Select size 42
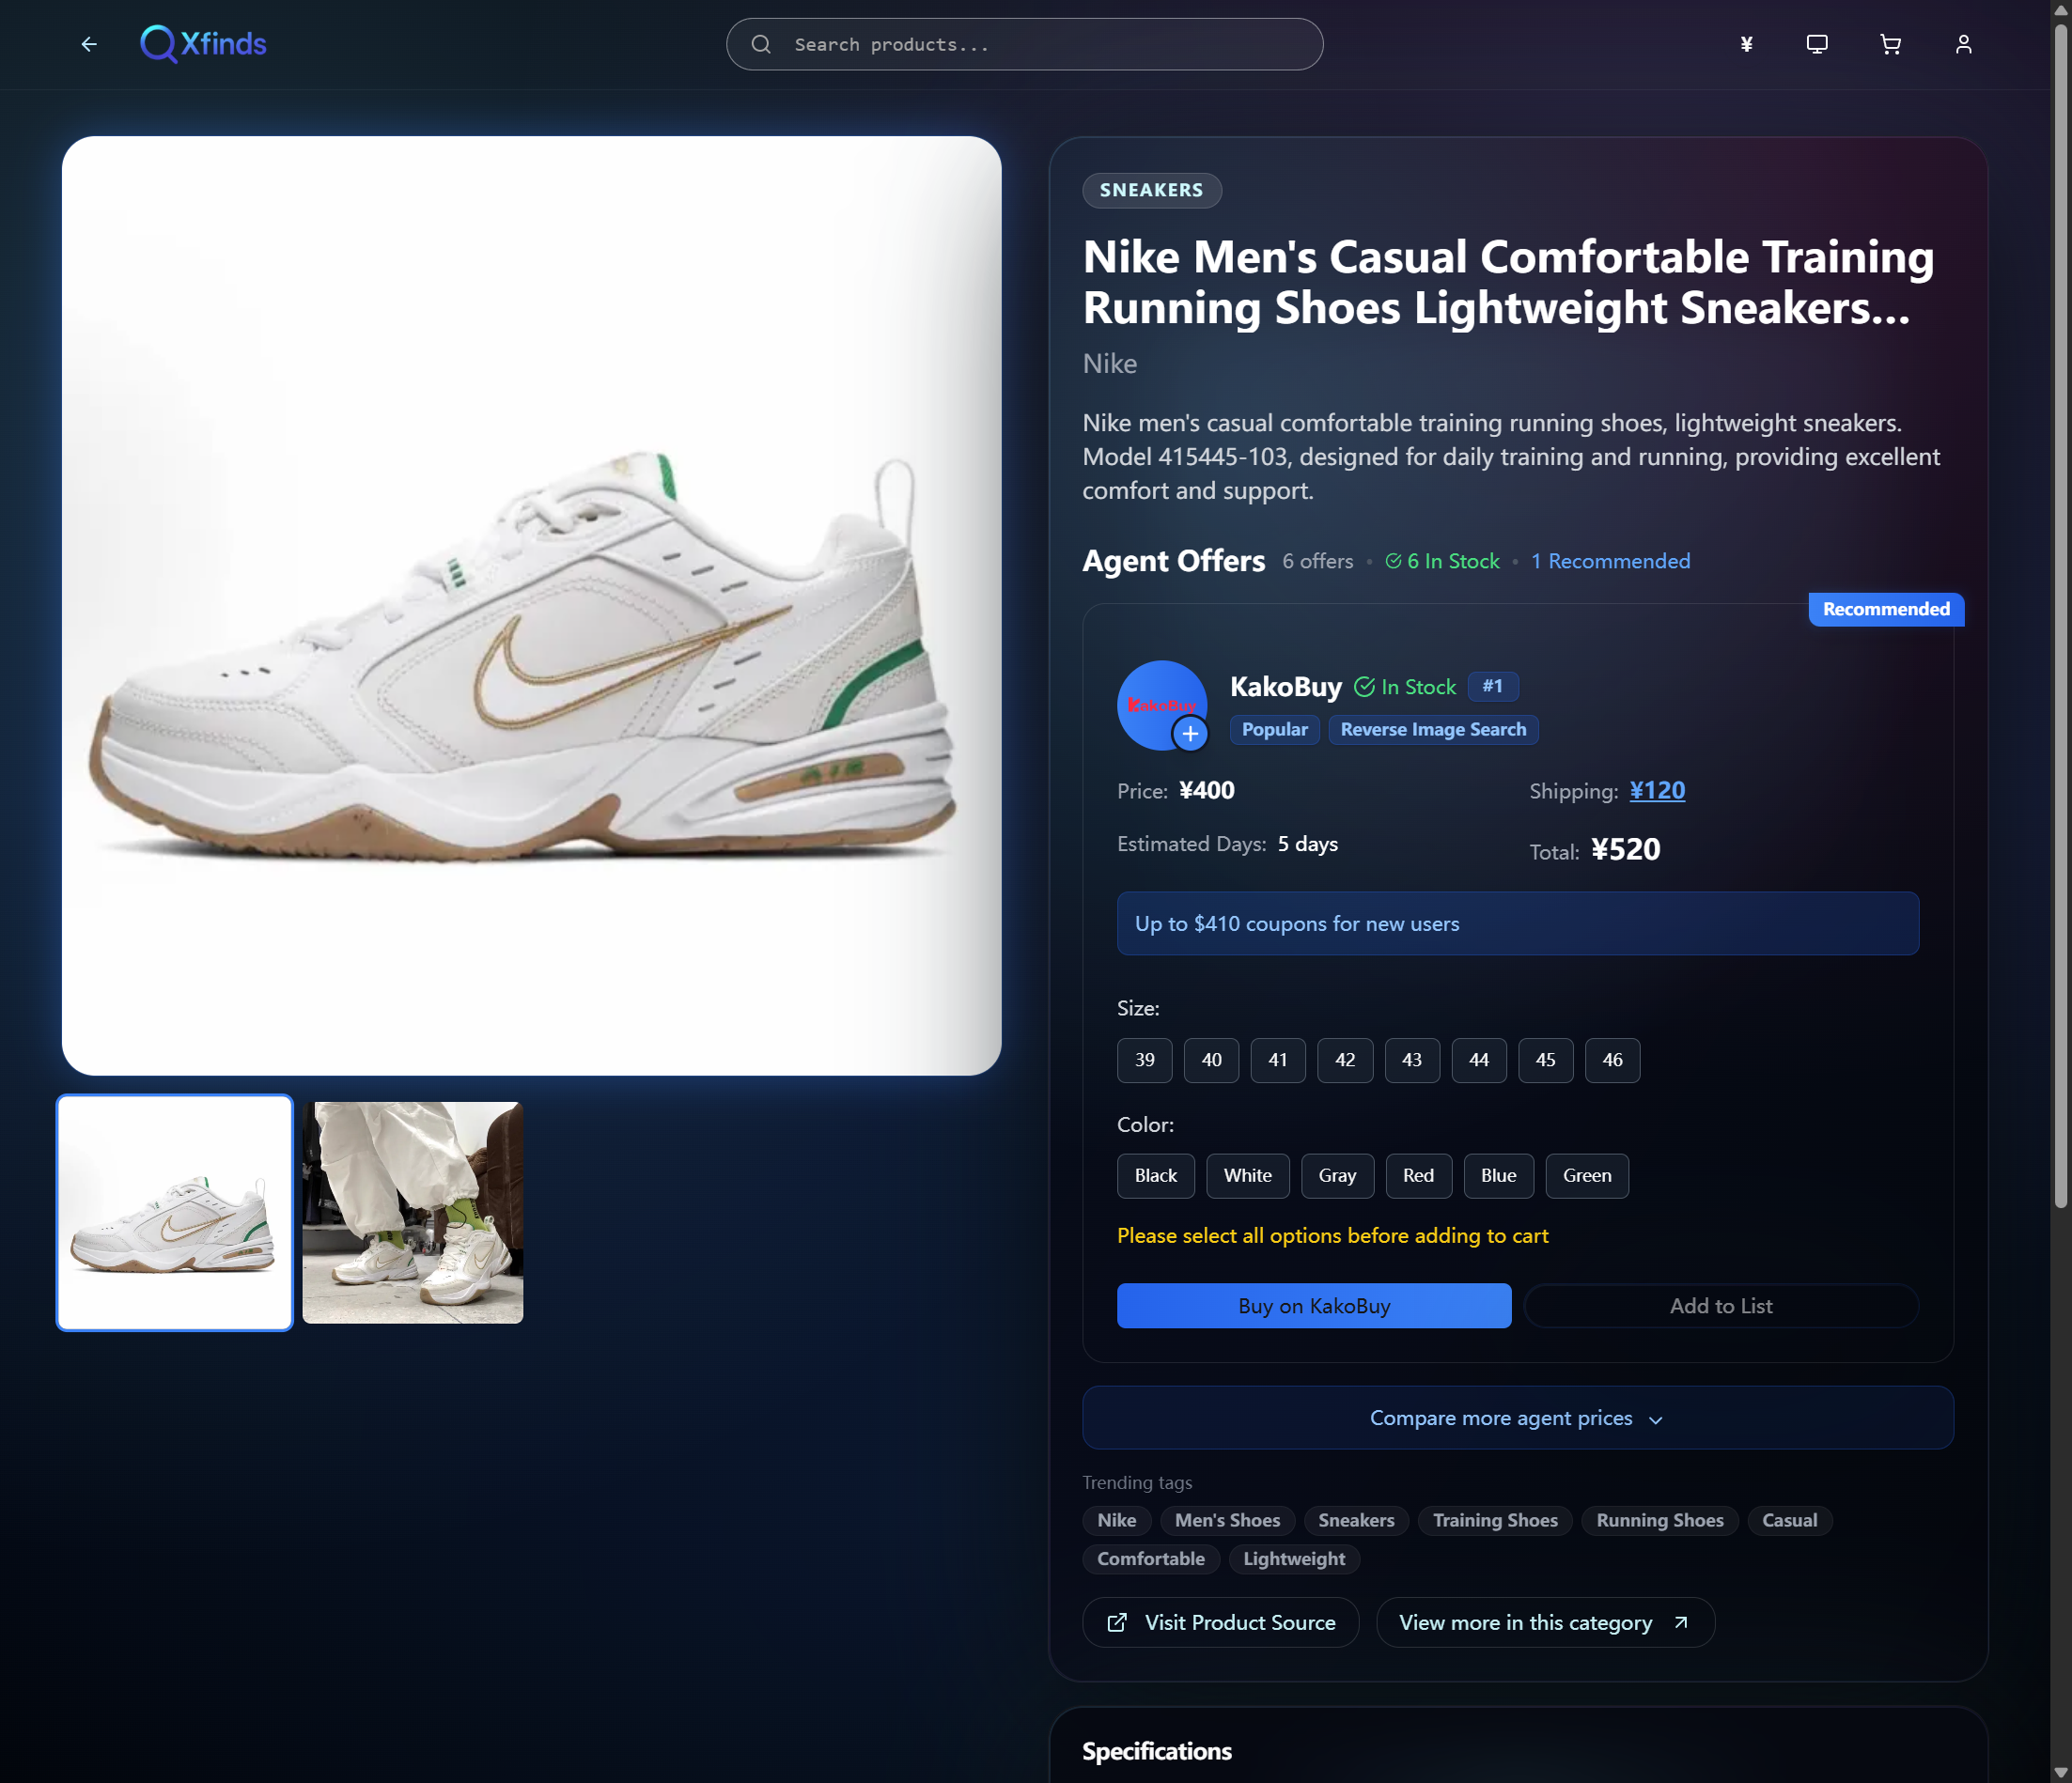This screenshot has height=1783, width=2072. pos(1345,1060)
